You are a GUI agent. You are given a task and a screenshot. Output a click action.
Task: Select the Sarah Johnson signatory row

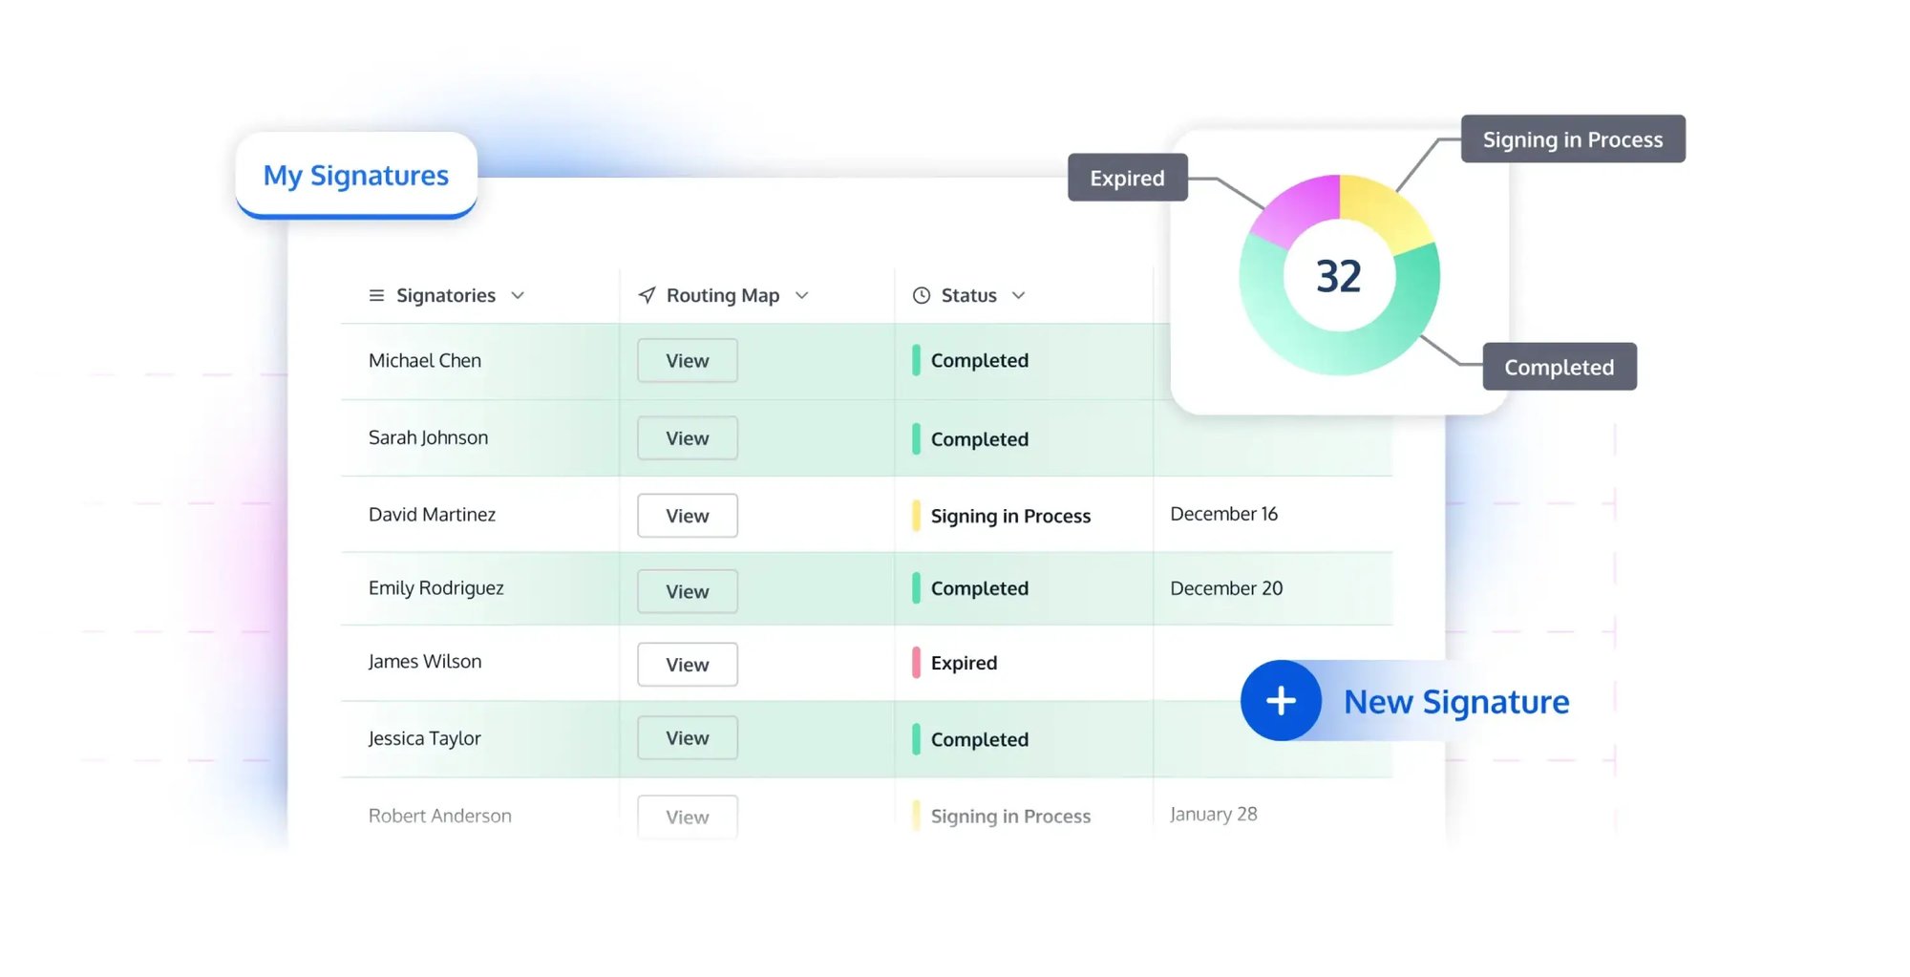(x=428, y=437)
